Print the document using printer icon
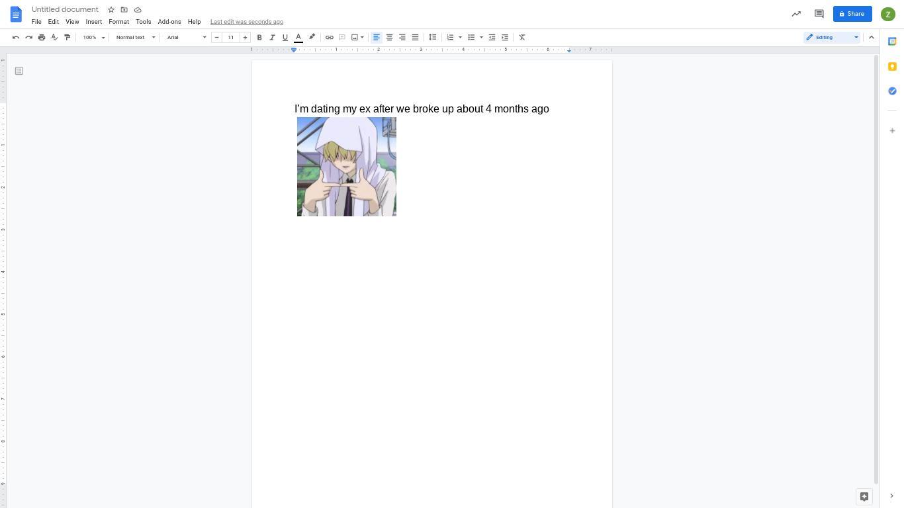Viewport: 904px width, 508px height. tap(42, 38)
